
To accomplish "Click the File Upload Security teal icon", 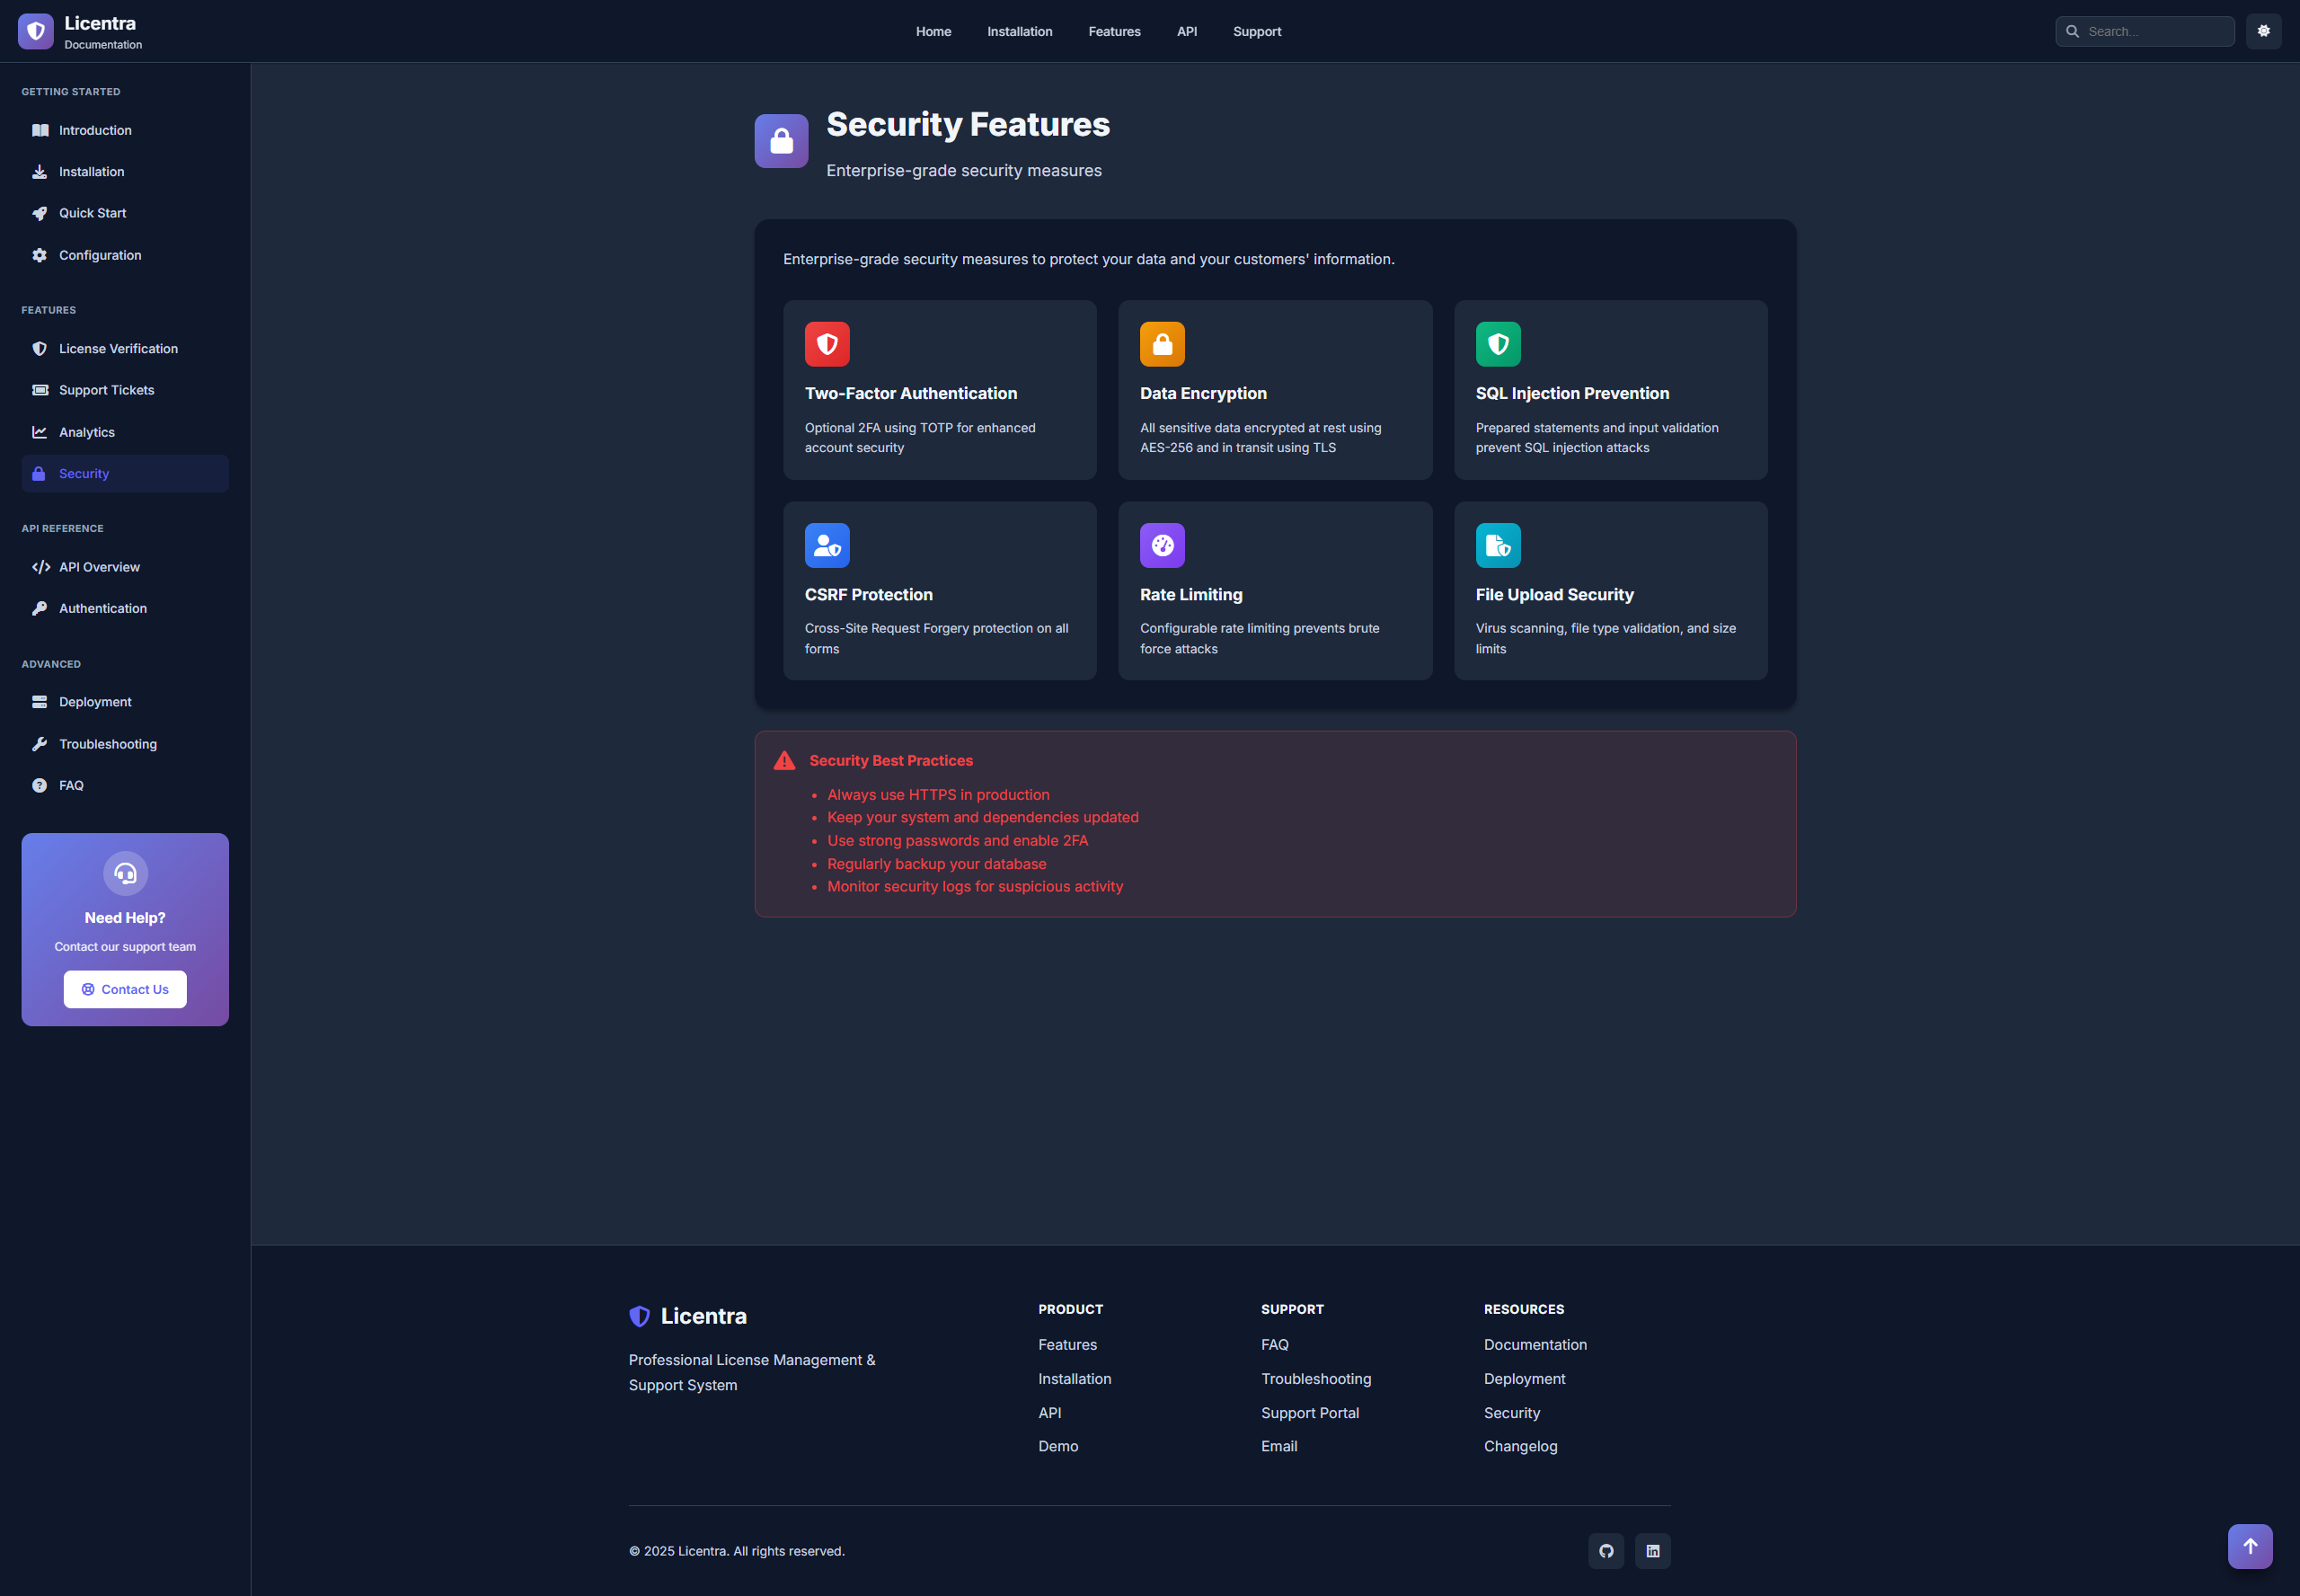I will pos(1498,545).
